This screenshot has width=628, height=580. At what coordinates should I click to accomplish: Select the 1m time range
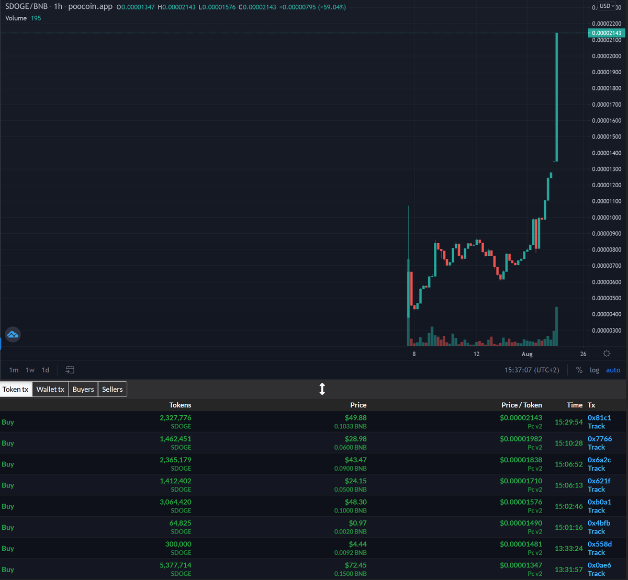[14, 370]
